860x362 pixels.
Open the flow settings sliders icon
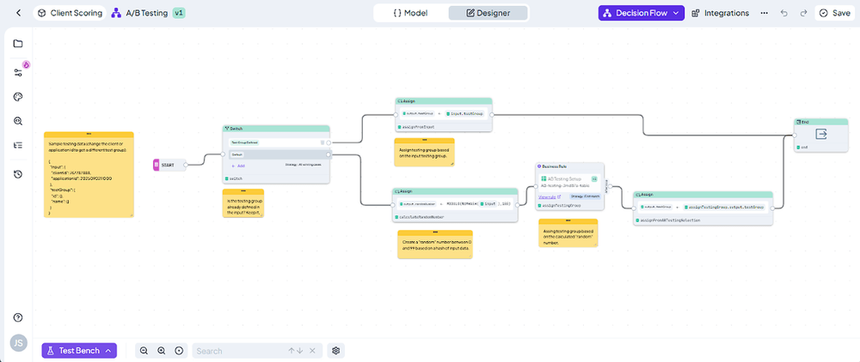click(x=18, y=72)
